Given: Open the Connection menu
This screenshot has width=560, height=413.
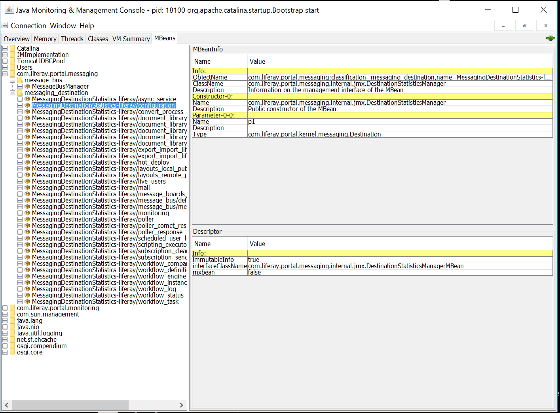Looking at the screenshot, I should point(28,26).
